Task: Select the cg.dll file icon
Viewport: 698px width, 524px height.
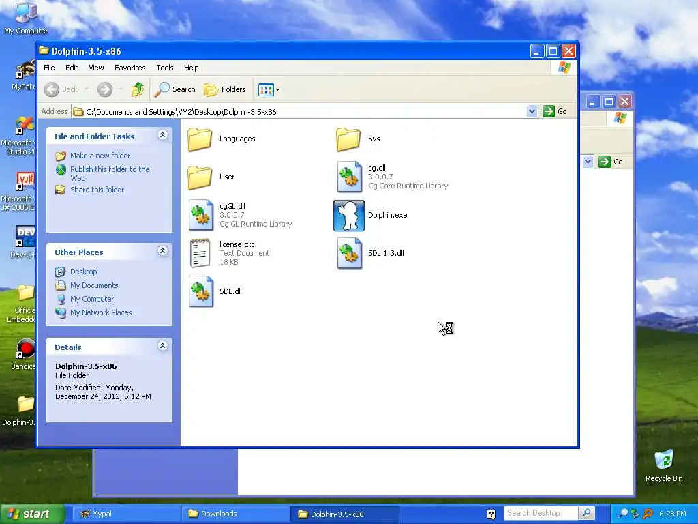Action: 350,177
